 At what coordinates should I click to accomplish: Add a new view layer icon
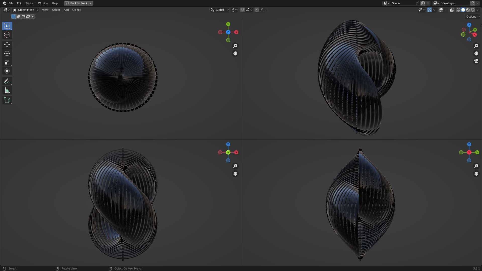472,3
